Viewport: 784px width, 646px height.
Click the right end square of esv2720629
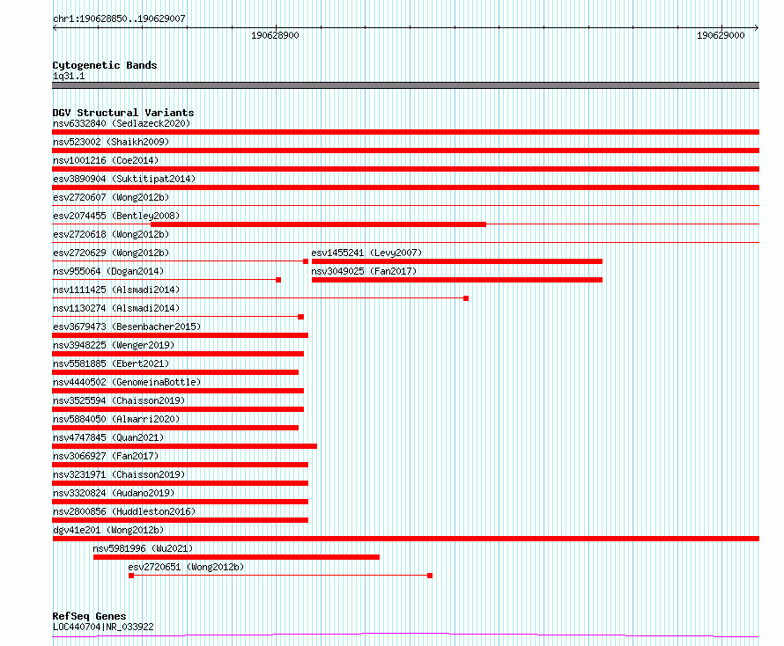click(306, 261)
